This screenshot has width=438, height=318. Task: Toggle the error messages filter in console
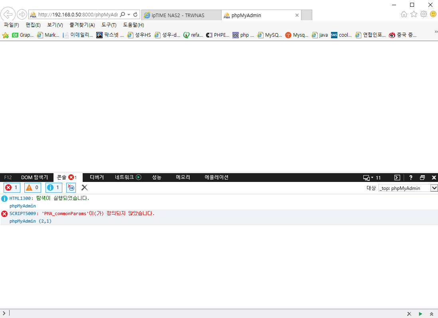(x=12, y=188)
